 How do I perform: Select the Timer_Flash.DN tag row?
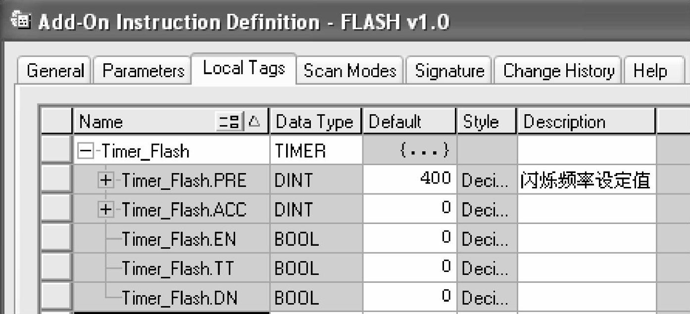[179, 298]
